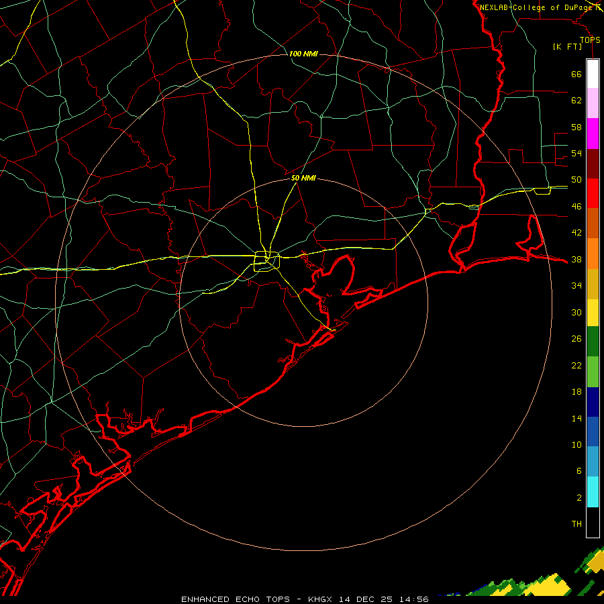Click the KHGX radar site identifier
Image resolution: width=604 pixels, height=604 pixels.
click(319, 599)
